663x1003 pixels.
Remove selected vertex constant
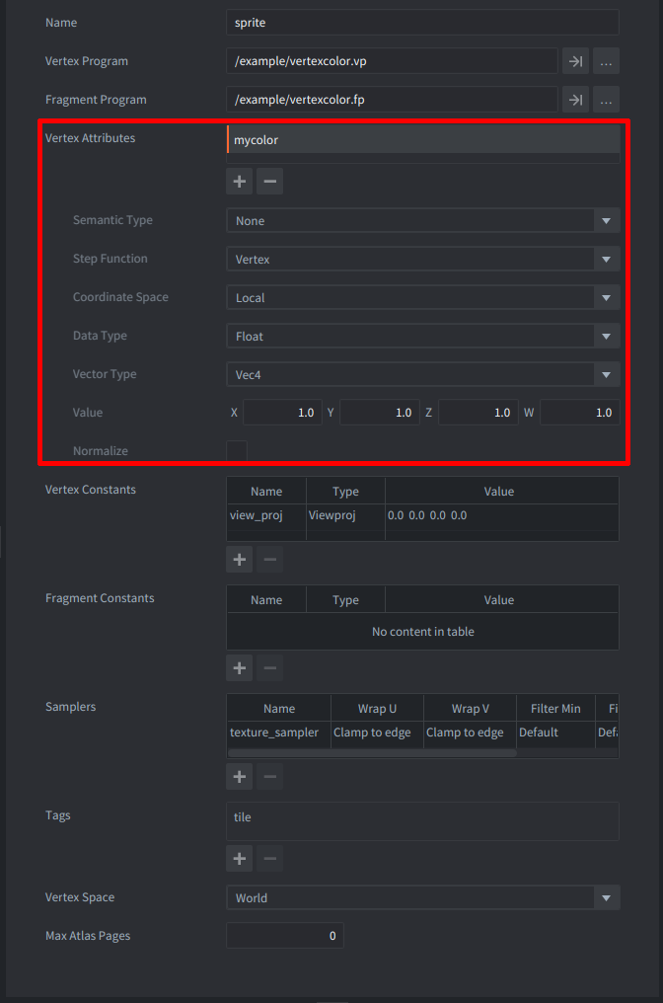point(269,559)
